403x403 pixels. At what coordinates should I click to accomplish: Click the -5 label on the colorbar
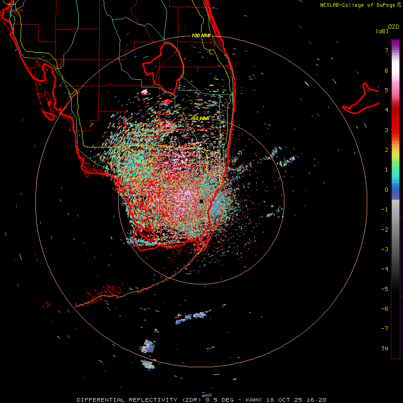[385, 289]
